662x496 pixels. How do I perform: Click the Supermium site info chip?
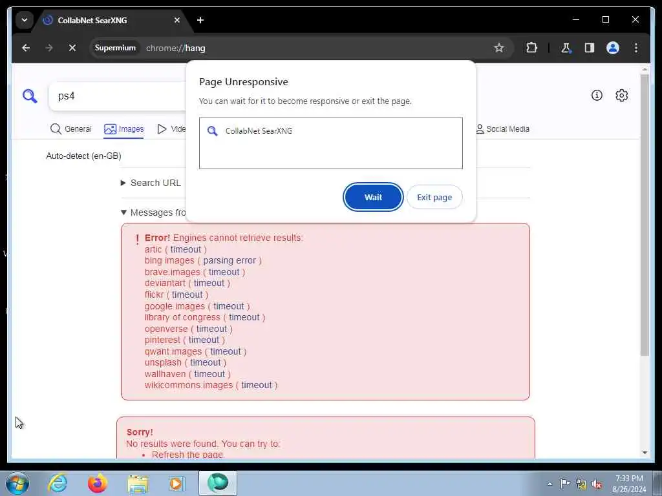click(x=115, y=48)
